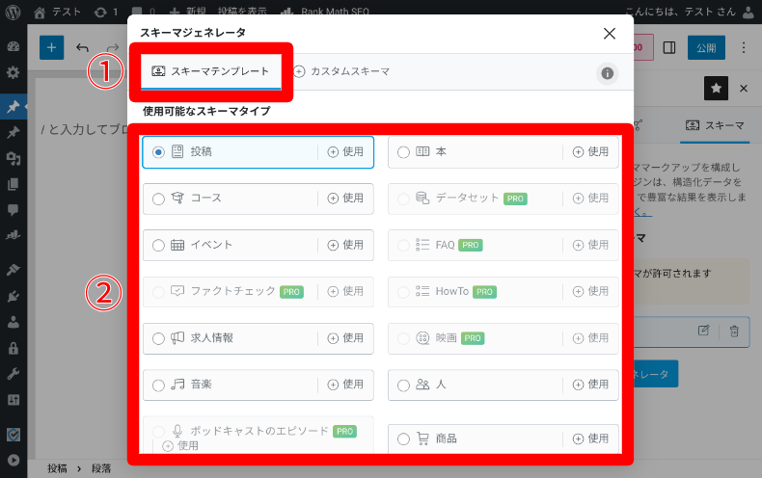Open the スキーマテンプレート tab
Screen dimensions: 762x478
tap(212, 71)
